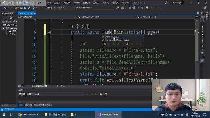Viewport: 210px width, 118px height.
Task: Expand the Program.cs tree node arrow
Action: (6, 34)
